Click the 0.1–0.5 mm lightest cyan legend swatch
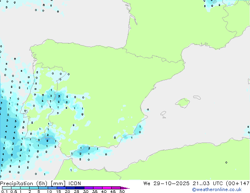 pos(7,188)
